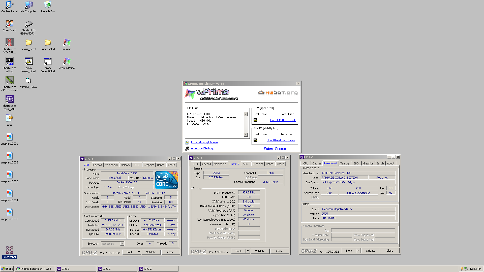Open the hexus_pifast folder

coord(28,44)
